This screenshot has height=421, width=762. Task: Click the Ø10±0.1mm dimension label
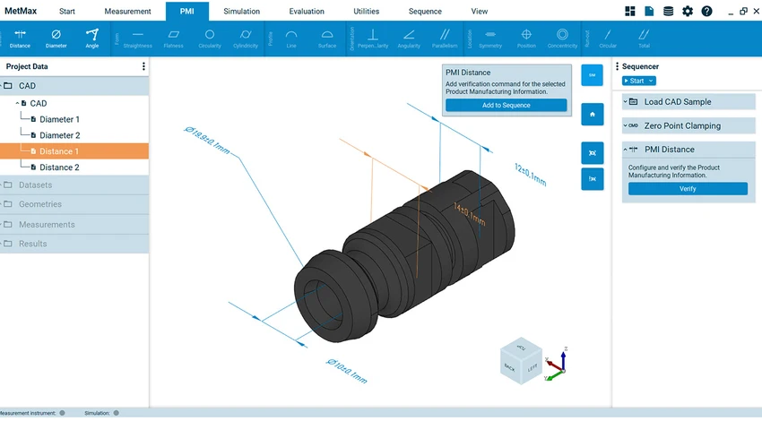coord(347,371)
